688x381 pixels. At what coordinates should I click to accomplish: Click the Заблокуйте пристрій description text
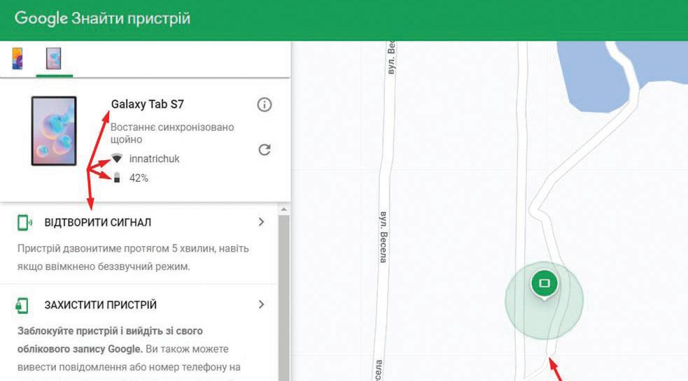[129, 355]
